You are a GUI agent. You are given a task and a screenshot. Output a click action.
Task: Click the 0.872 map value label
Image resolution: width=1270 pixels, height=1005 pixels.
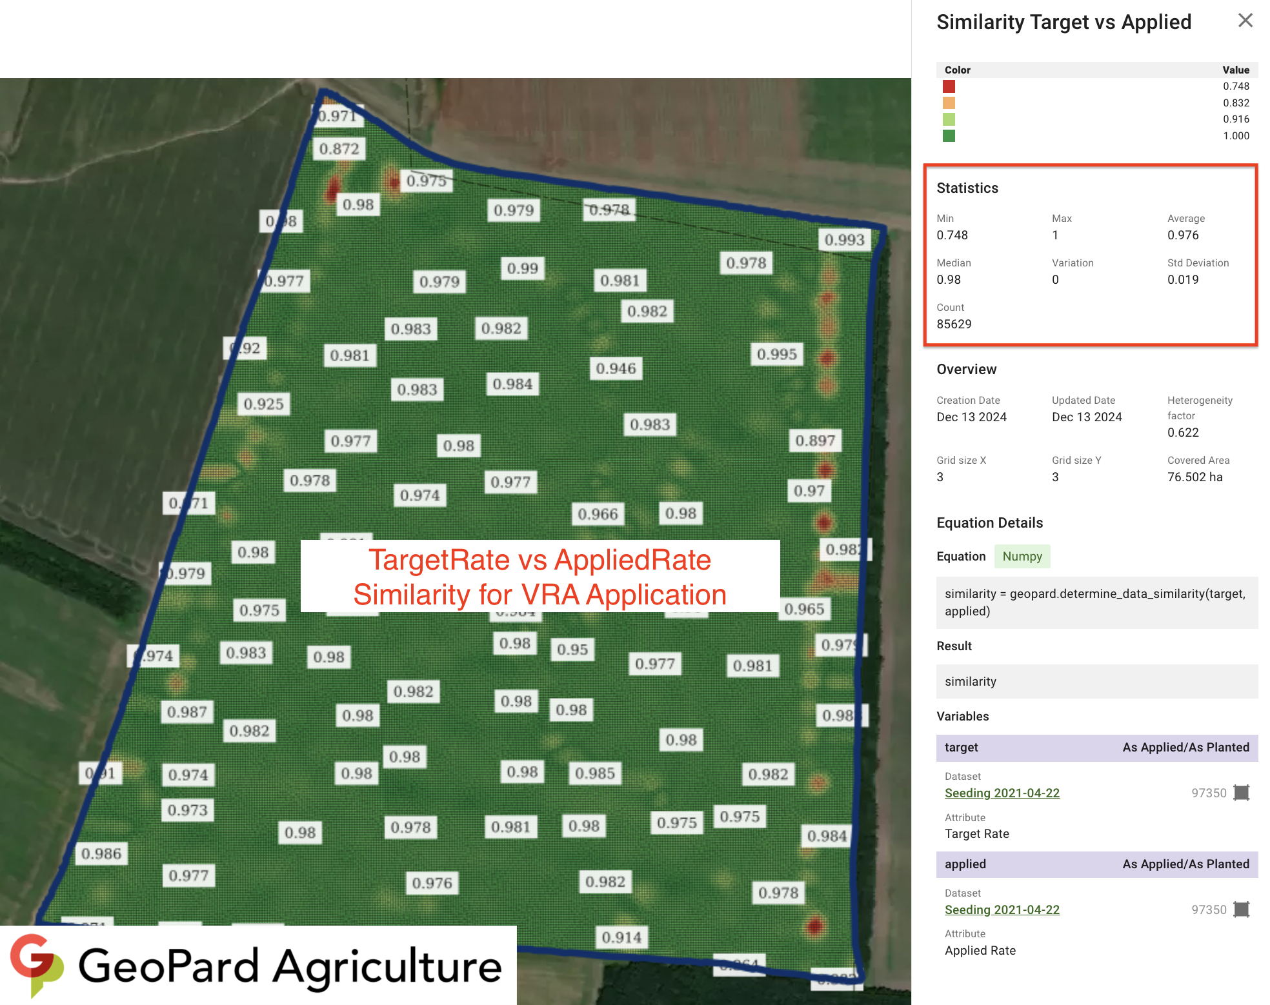point(339,149)
